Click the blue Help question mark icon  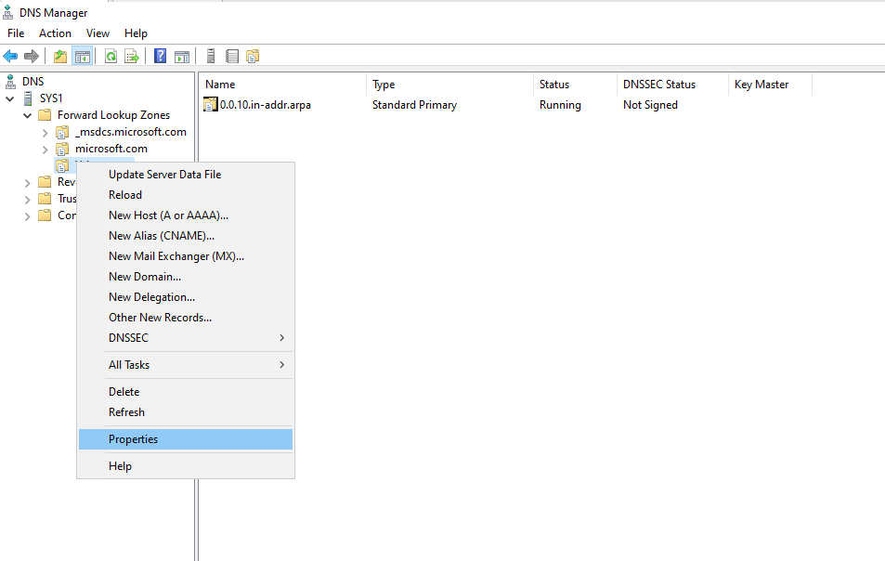pyautogui.click(x=161, y=57)
